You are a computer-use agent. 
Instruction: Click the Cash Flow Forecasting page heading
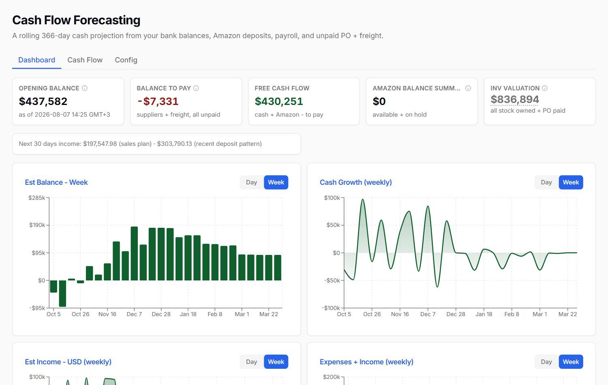[76, 20]
